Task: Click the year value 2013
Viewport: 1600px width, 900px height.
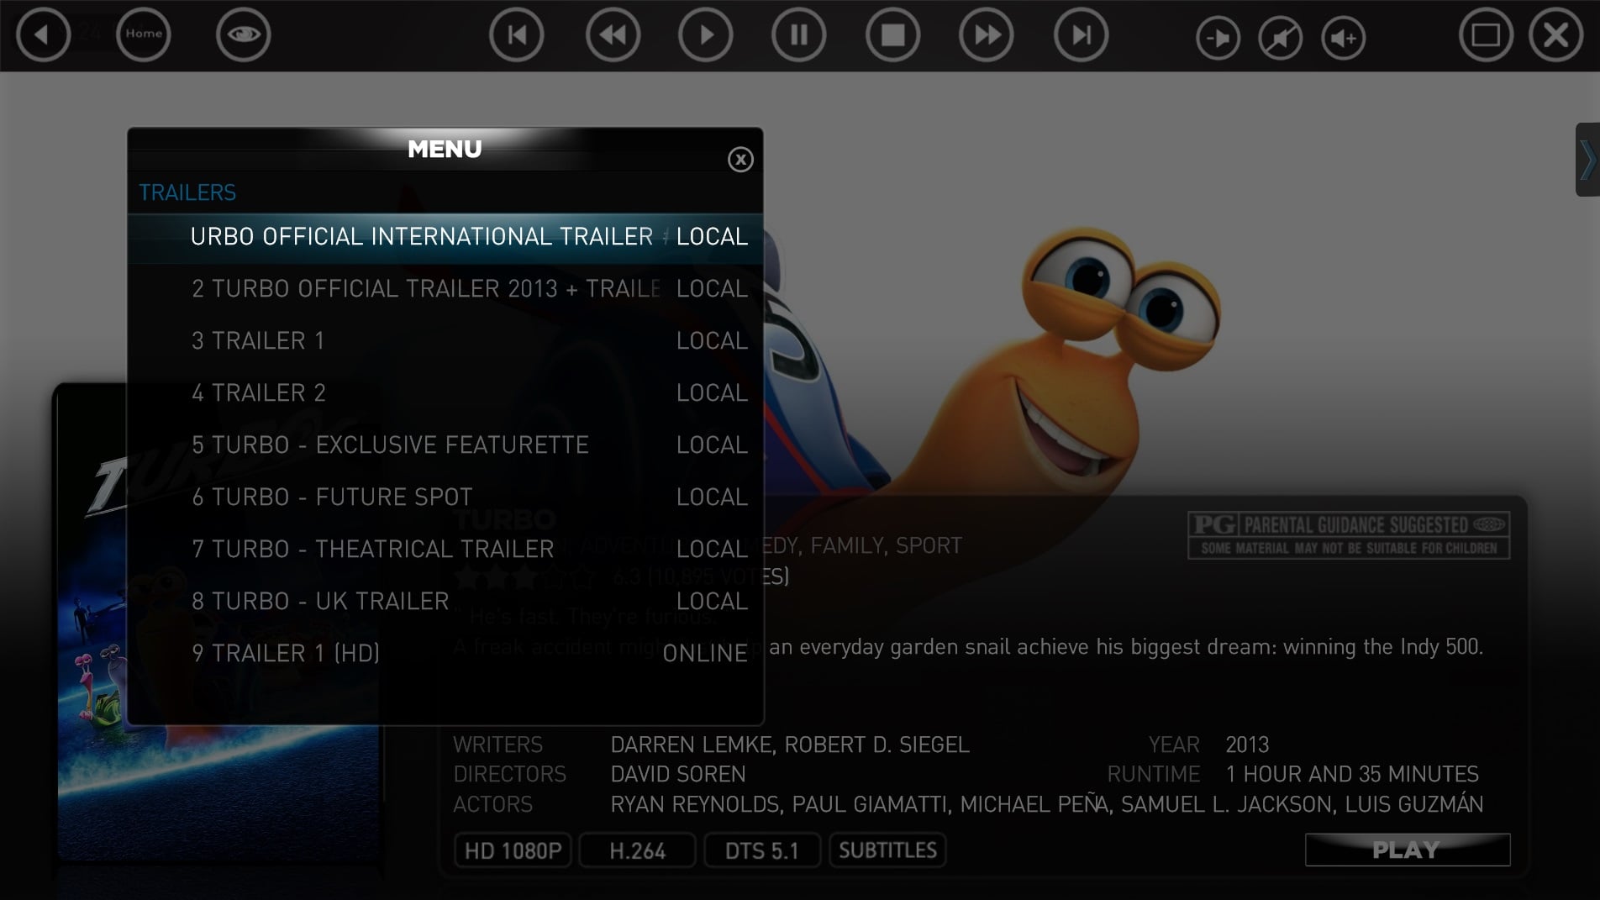Action: coord(1247,745)
